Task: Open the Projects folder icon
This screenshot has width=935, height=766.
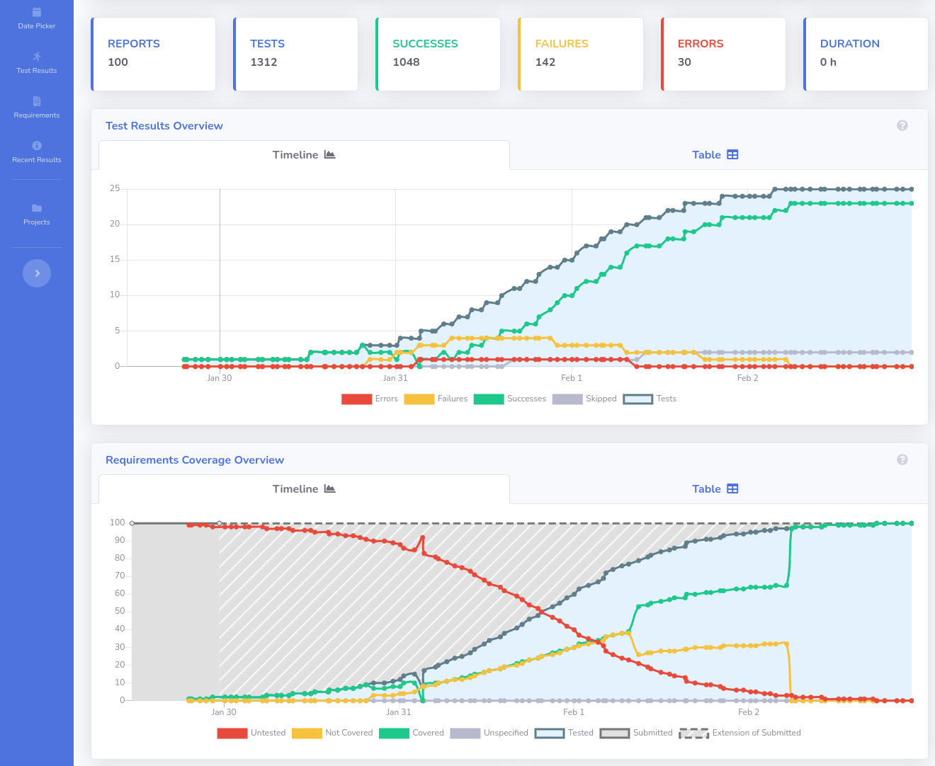Action: (x=37, y=208)
